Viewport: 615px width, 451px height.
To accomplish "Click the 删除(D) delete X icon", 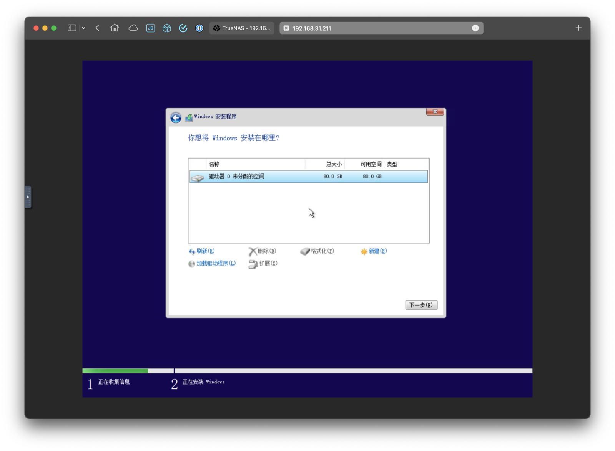I will point(253,251).
